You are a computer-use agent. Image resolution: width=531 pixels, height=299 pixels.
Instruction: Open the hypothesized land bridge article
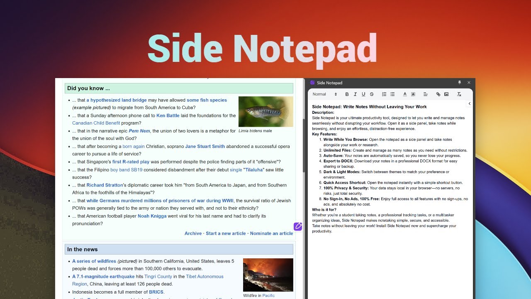116,100
